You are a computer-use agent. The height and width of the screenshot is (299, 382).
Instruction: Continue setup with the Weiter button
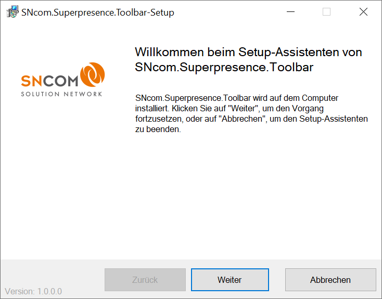coord(230,280)
